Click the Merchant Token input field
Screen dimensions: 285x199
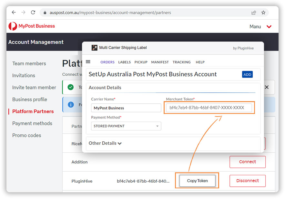point(209,108)
